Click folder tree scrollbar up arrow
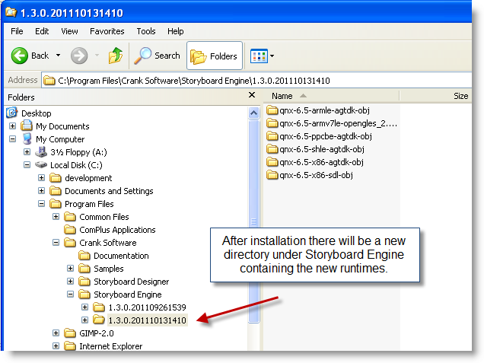484x363 pixels. point(253,113)
